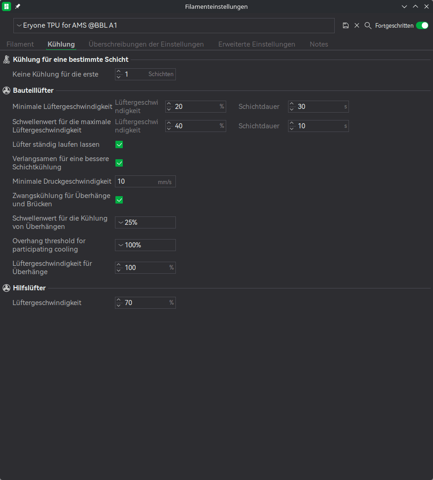
Task: Uncheck Zwangskühlung für Überhänge und Brücken
Action: click(x=119, y=200)
